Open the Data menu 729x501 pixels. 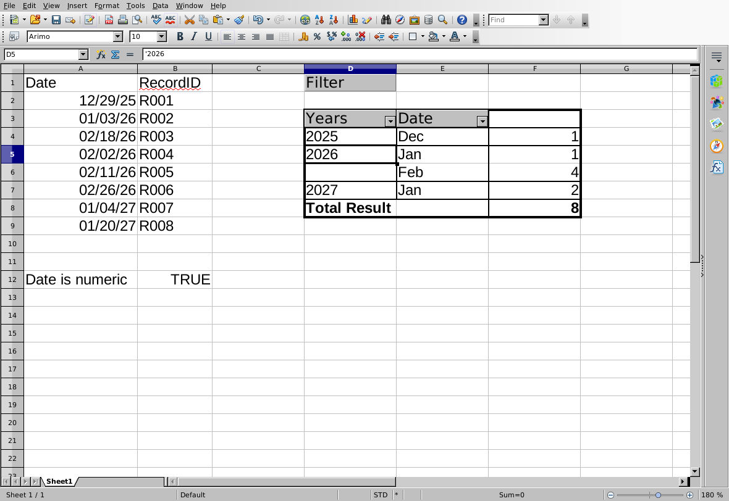coord(160,6)
